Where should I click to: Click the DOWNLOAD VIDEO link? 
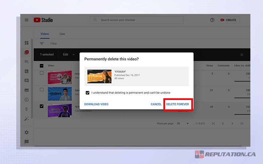coord(96,104)
